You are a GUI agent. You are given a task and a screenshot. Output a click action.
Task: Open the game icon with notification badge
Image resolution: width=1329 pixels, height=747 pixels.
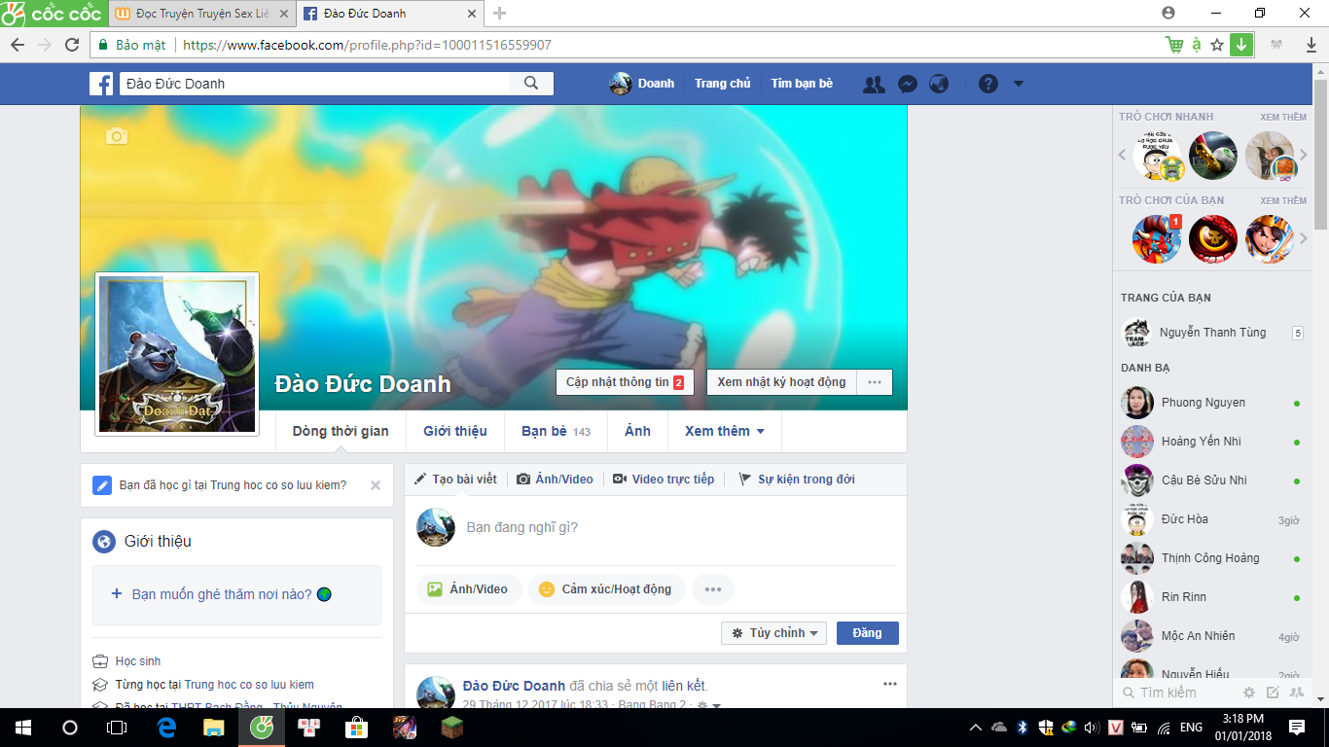(x=1157, y=239)
